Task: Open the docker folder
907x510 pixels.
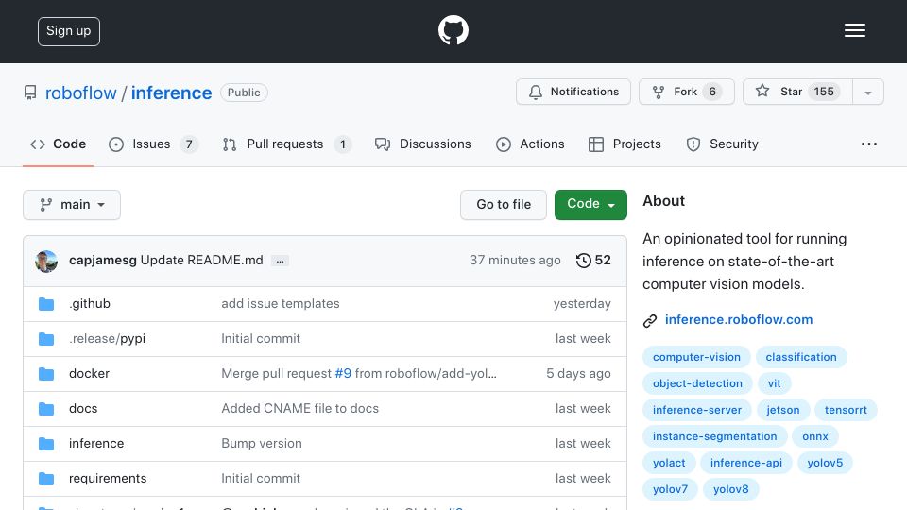Action: 89,374
